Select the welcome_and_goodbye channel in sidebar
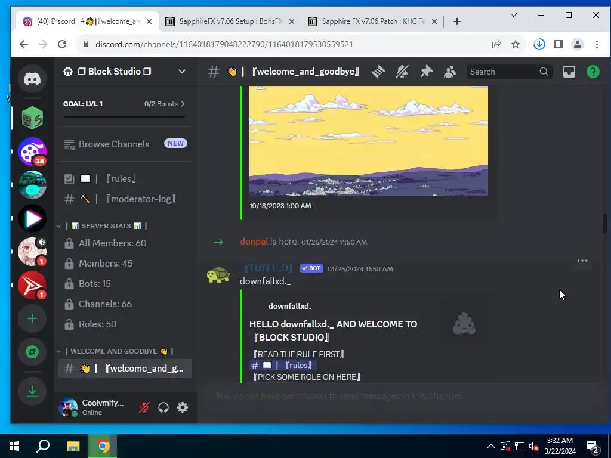Image resolution: width=611 pixels, height=458 pixels. (125, 369)
